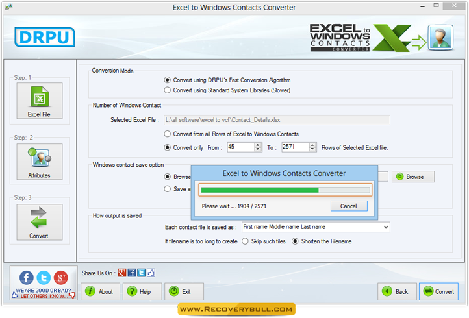Screen dimensions: 469x318
Task: Click the green Excel X logo
Action: 392,38
